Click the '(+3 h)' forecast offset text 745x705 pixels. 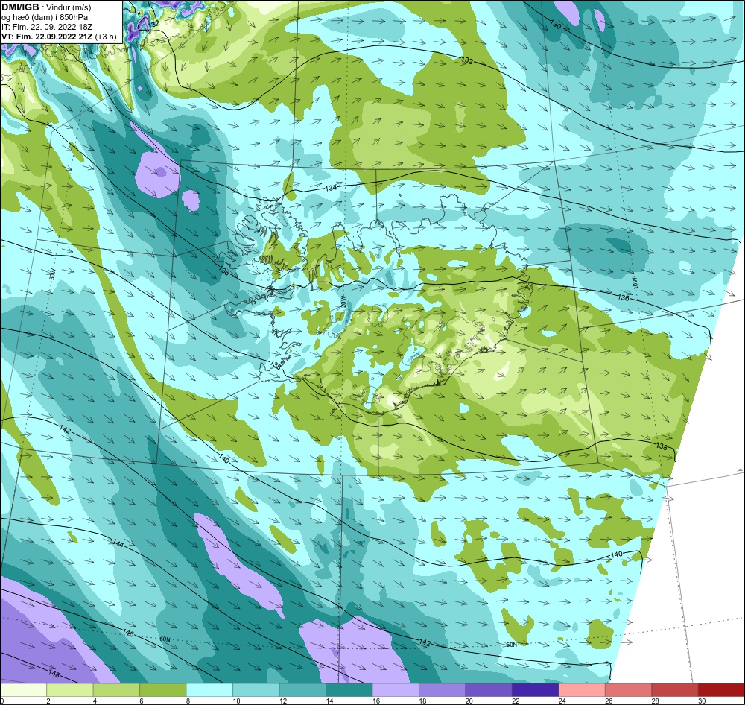[x=106, y=37]
